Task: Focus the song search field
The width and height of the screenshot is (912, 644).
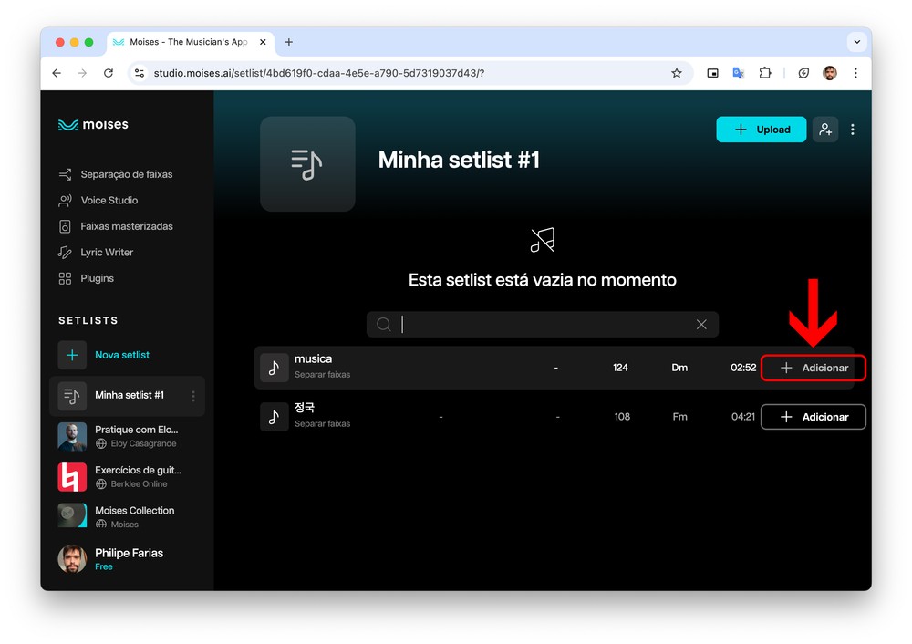Action: click(543, 324)
